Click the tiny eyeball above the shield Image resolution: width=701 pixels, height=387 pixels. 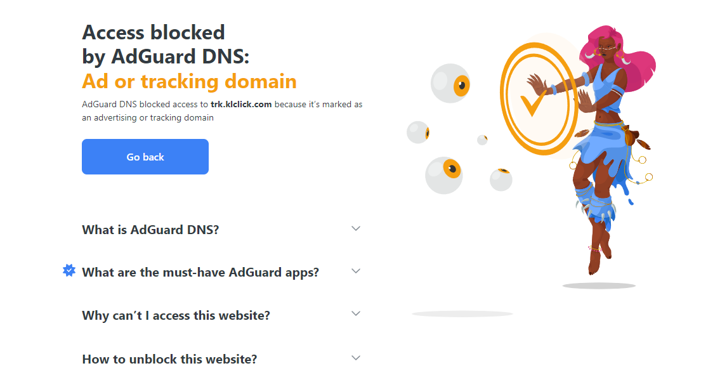tap(482, 140)
